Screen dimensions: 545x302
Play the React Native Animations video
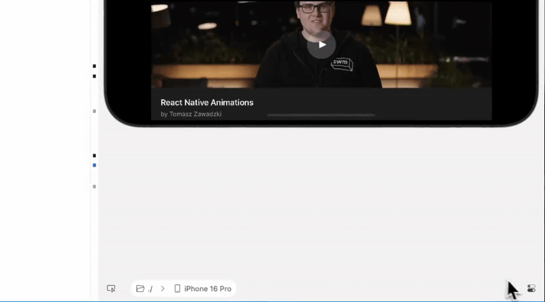(x=321, y=45)
